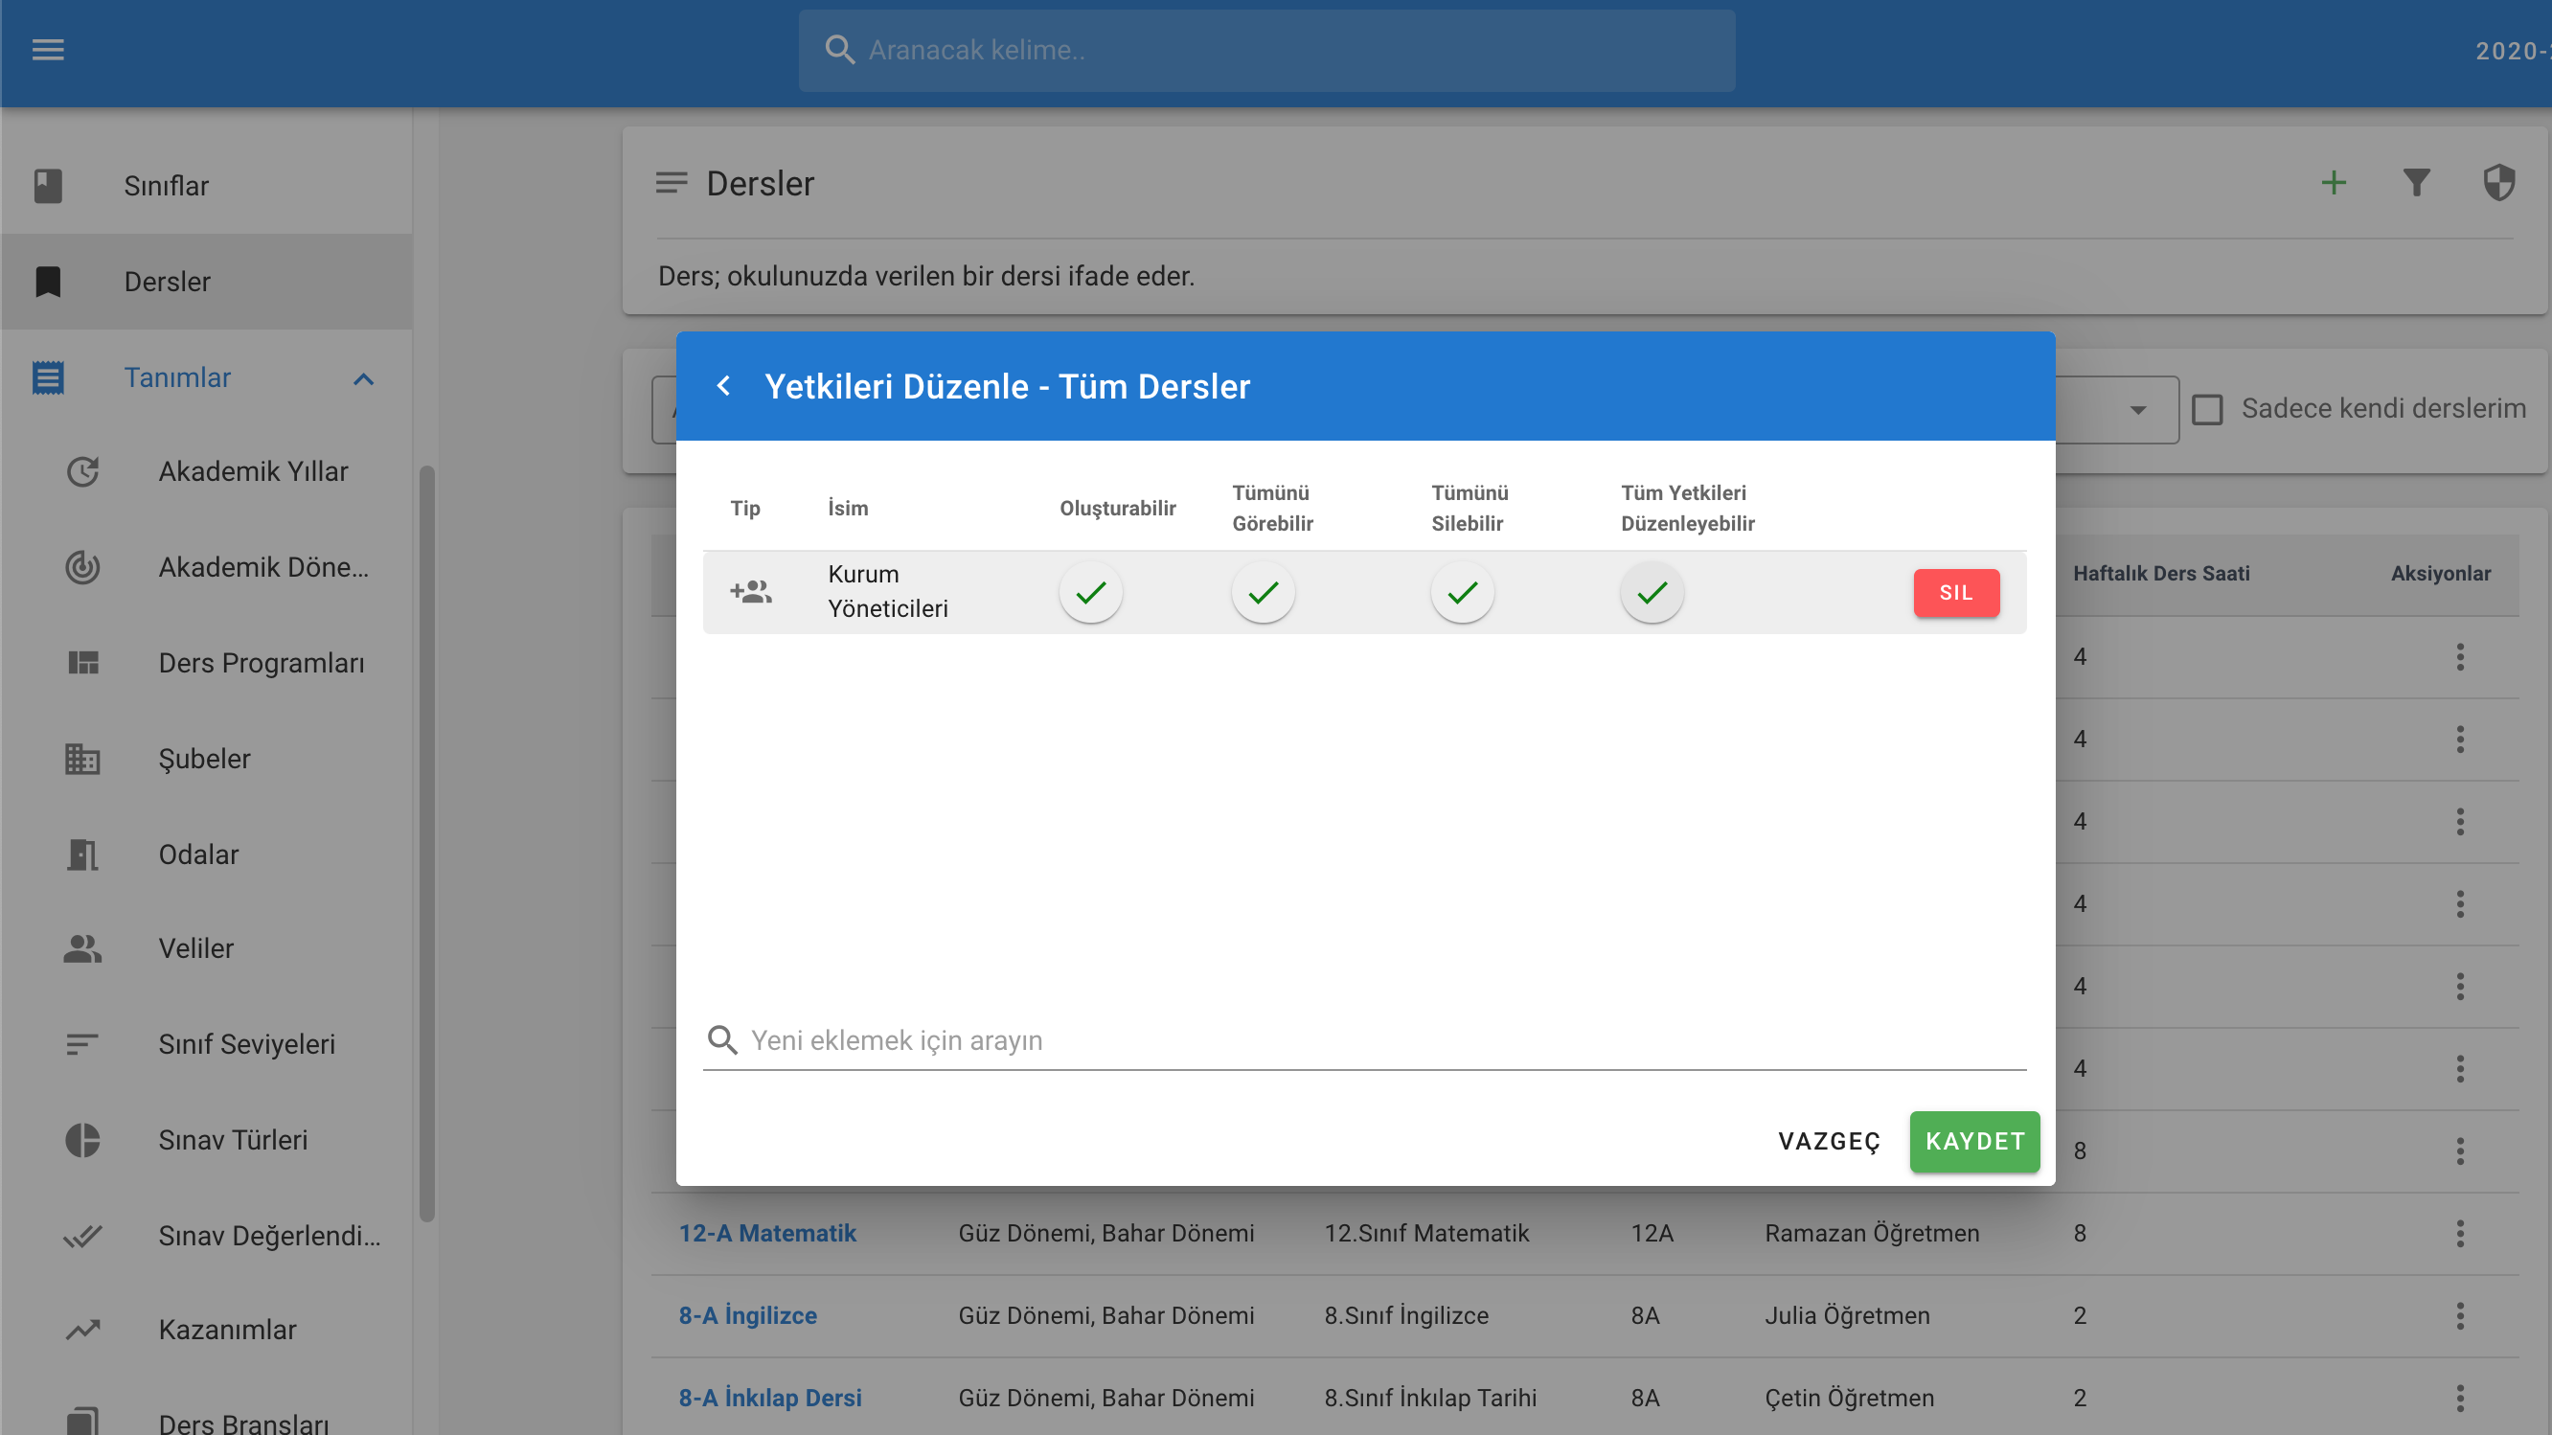Viewport: 2552px width, 1435px height.
Task: Open actions menu for 12-A Matematik row
Action: (2460, 1234)
